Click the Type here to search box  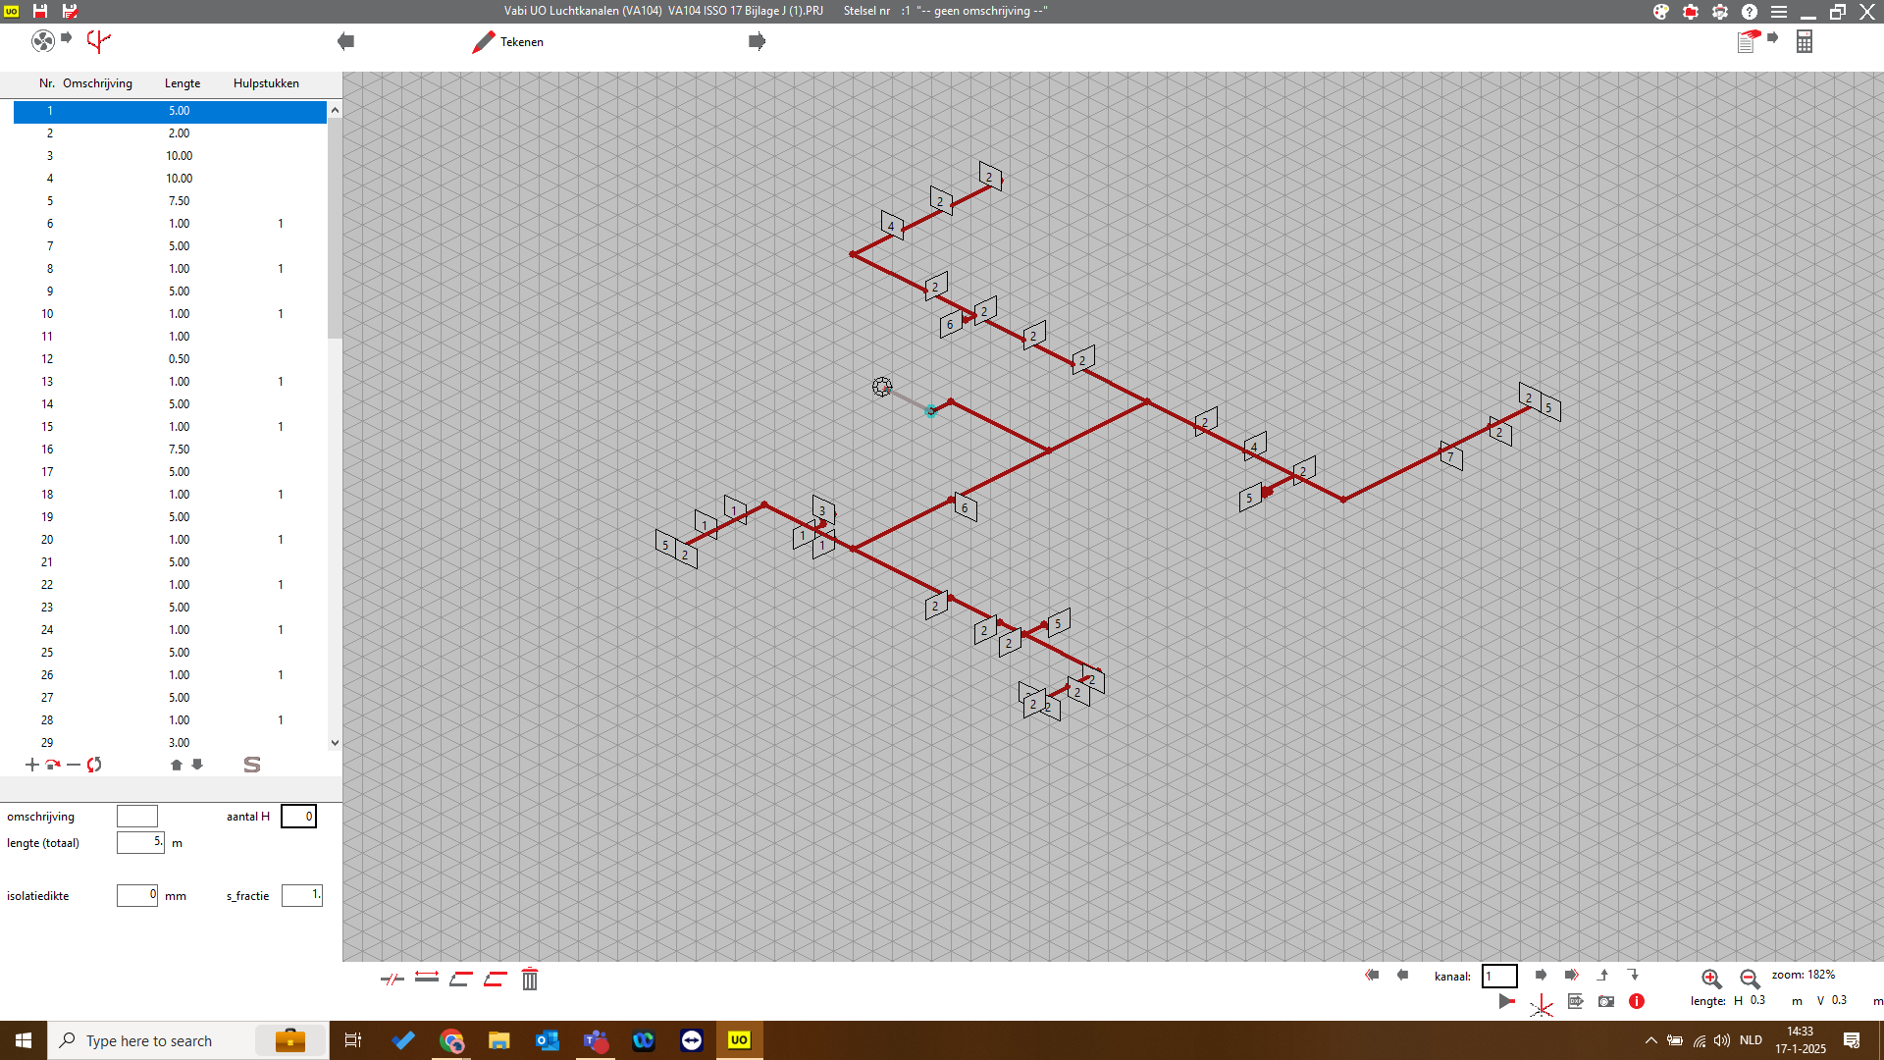(188, 1040)
